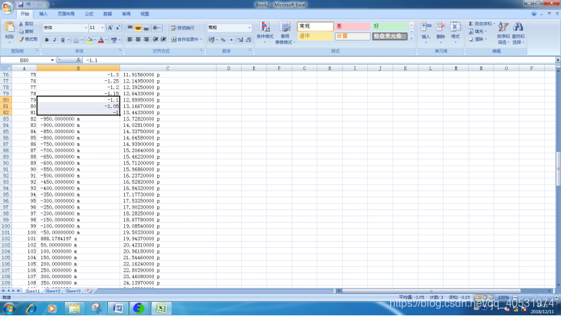This screenshot has height=316, width=561.
Task: Open the font group dialog launcher
Action: click(120, 51)
